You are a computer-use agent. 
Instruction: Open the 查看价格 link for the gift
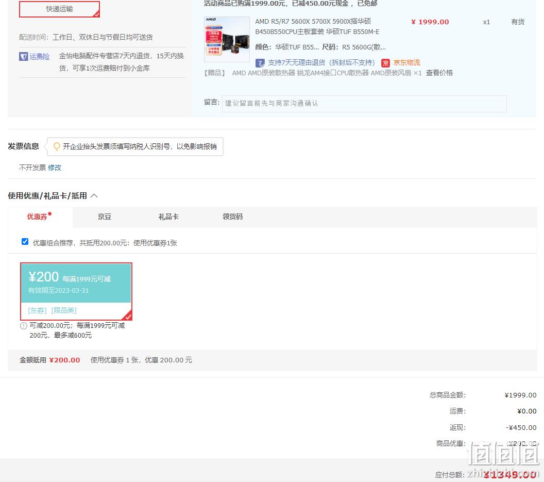point(439,73)
